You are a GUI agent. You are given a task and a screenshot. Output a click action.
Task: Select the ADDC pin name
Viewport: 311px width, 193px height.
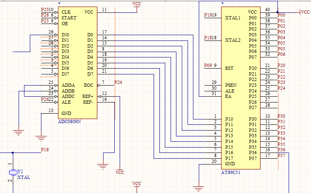pyautogui.click(x=68, y=96)
